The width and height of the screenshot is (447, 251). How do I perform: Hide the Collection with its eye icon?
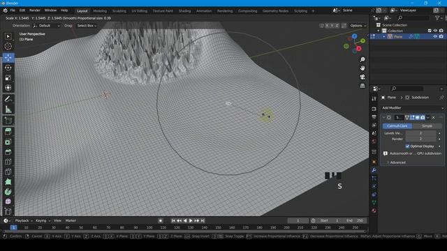tap(435, 31)
